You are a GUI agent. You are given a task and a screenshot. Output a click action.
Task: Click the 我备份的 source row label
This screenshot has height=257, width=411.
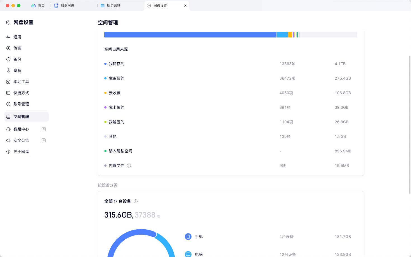click(x=117, y=78)
